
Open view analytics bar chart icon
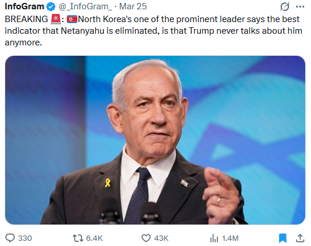click(214, 238)
